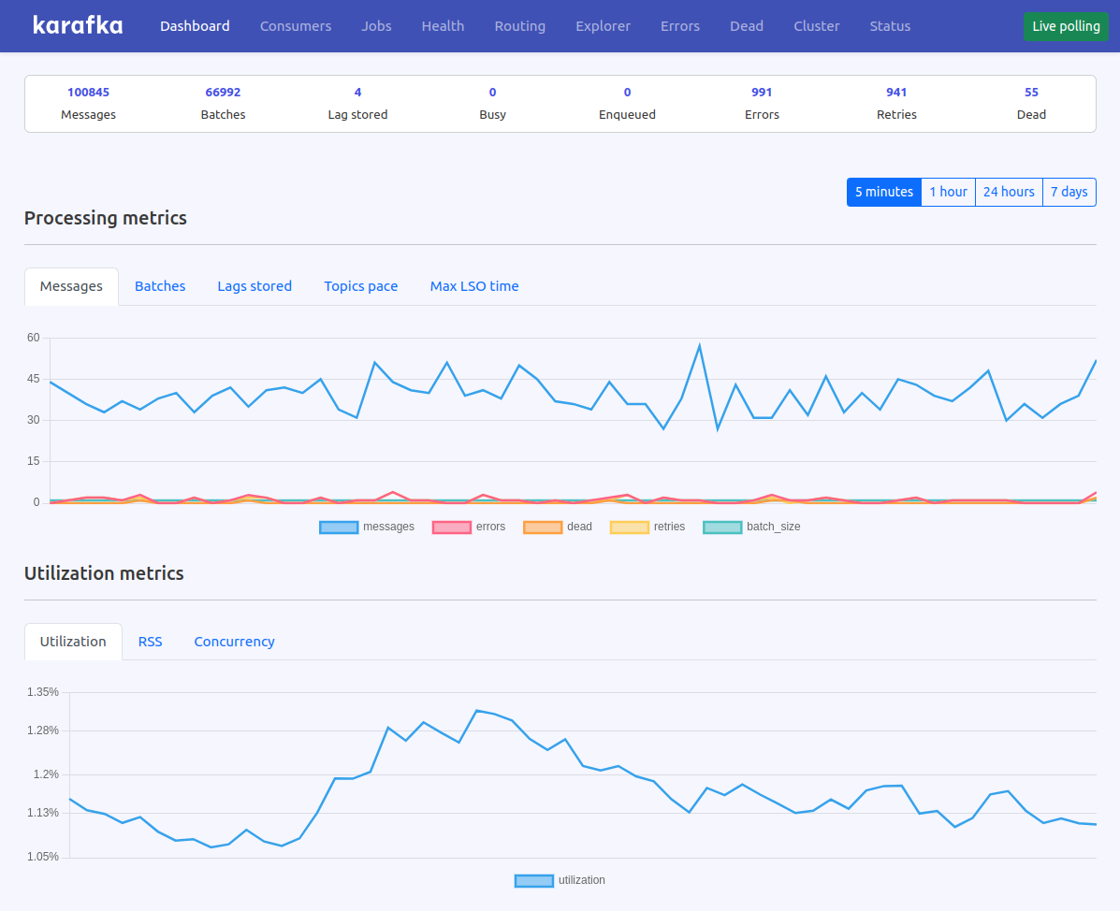Viewport: 1120px width, 911px height.
Task: Open the Topics pace tab
Action: pyautogui.click(x=361, y=286)
